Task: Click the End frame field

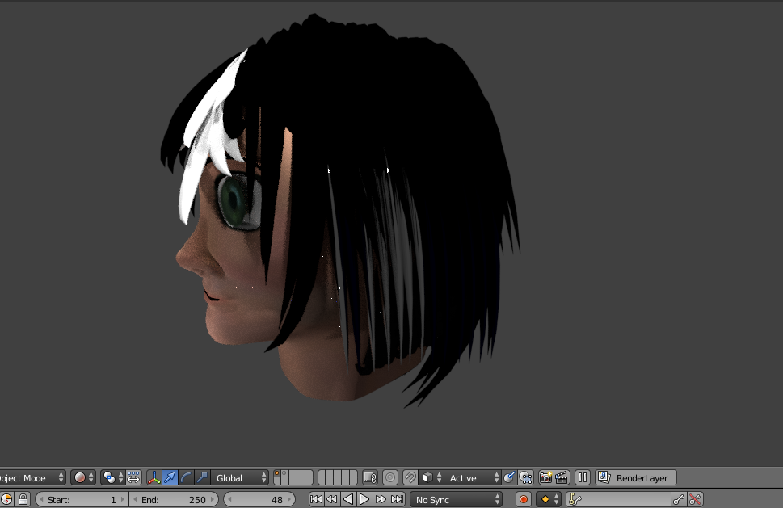Action: (x=173, y=499)
